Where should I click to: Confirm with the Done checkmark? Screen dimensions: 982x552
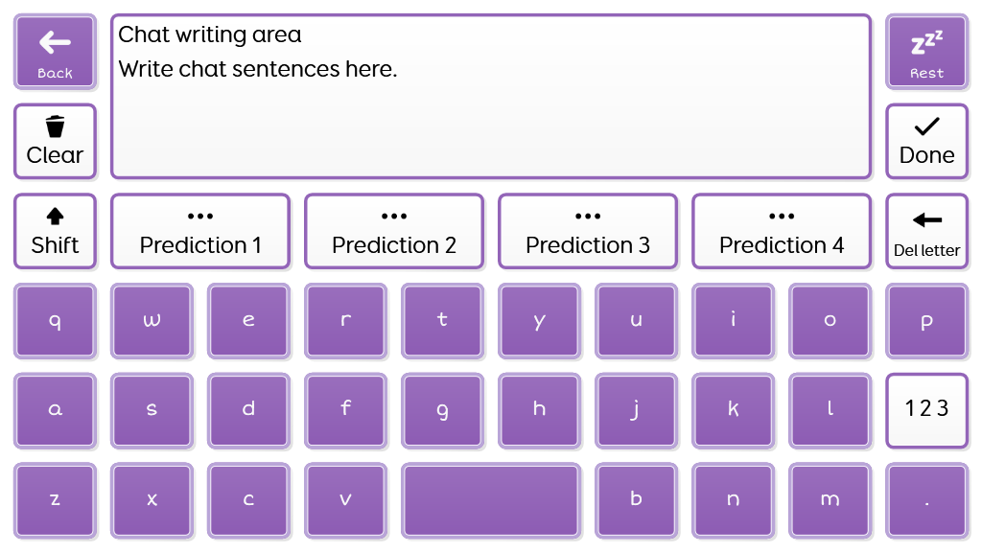pos(926,142)
